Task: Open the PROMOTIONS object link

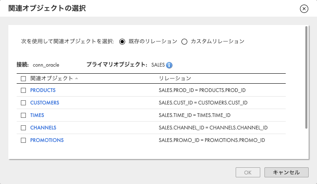Action: pos(47,140)
